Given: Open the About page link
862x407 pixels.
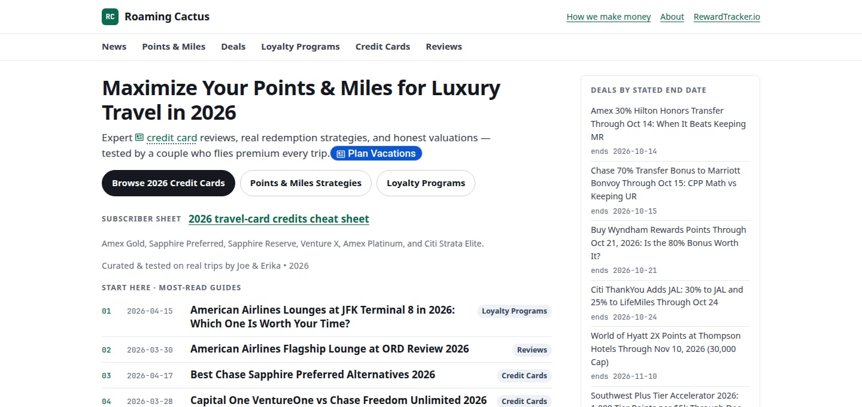Looking at the screenshot, I should 672,17.
